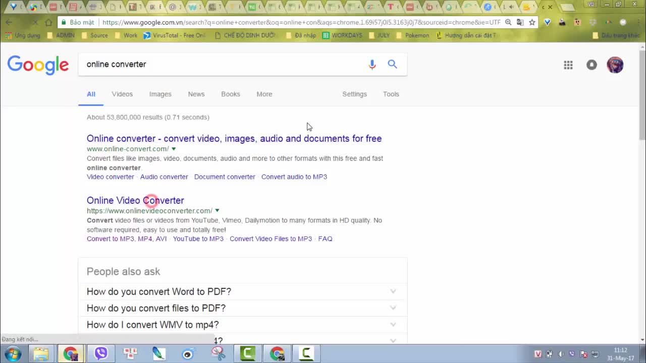The height and width of the screenshot is (363, 646).
Task: Bookmark this page with the star
Action: (532, 22)
